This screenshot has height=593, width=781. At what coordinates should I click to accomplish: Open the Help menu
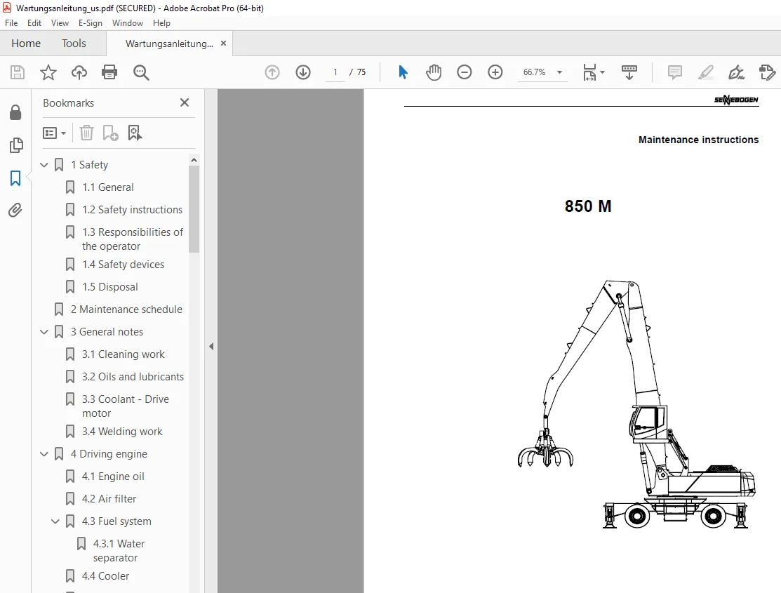(161, 23)
